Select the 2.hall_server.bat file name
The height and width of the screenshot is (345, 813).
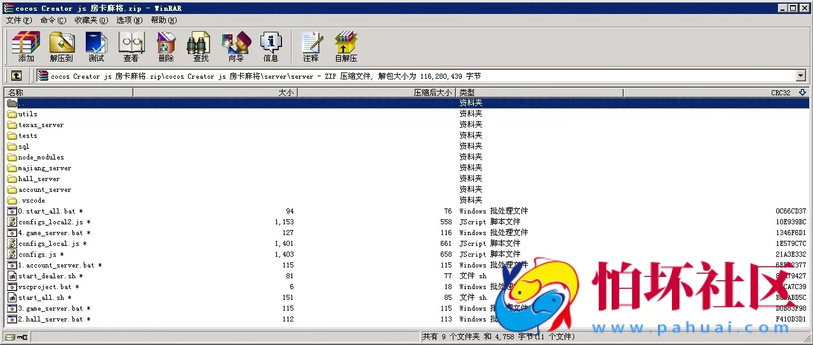pyautogui.click(x=55, y=319)
